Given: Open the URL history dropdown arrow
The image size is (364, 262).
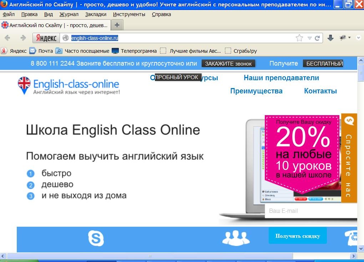Looking at the screenshot, I should coord(309,38).
